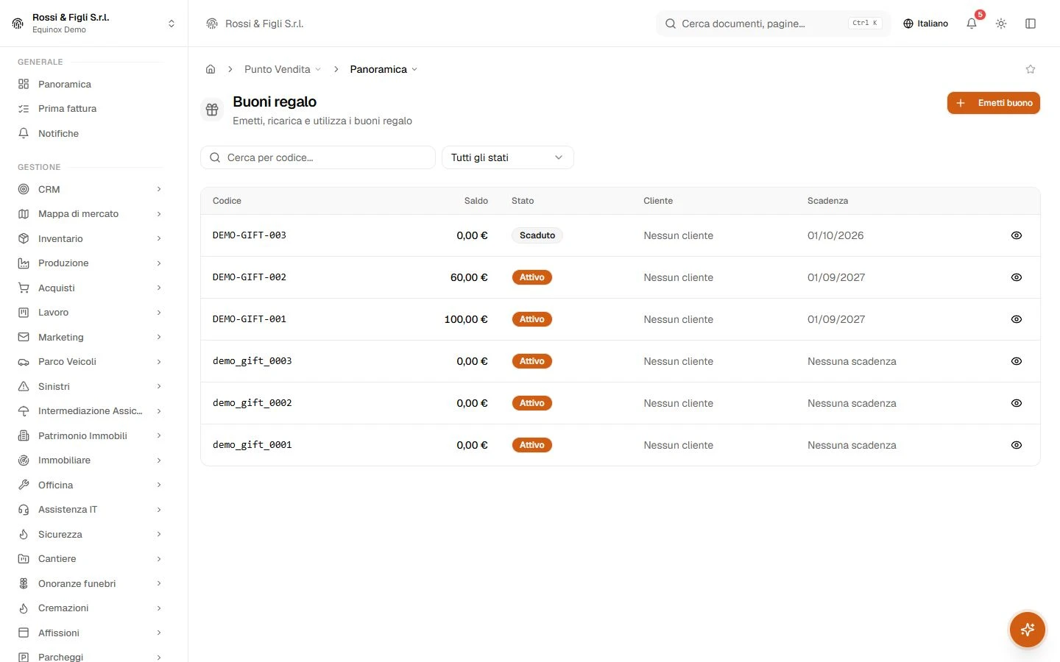
Task: Open the Rossi & Figli company switcher
Action: coord(93,24)
